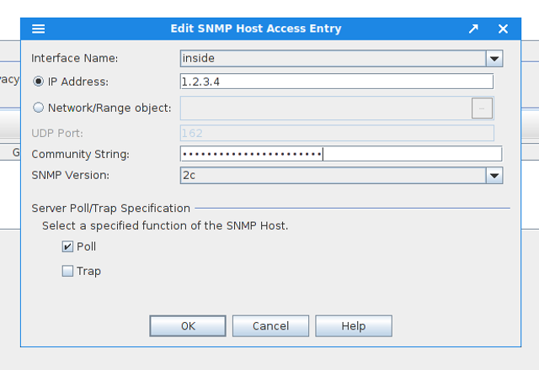539x370 pixels.
Task: Click the UDP Port label
Action: (x=57, y=133)
